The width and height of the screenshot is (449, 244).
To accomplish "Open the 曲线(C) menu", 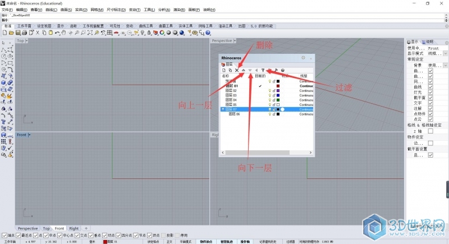I will 51,10.
